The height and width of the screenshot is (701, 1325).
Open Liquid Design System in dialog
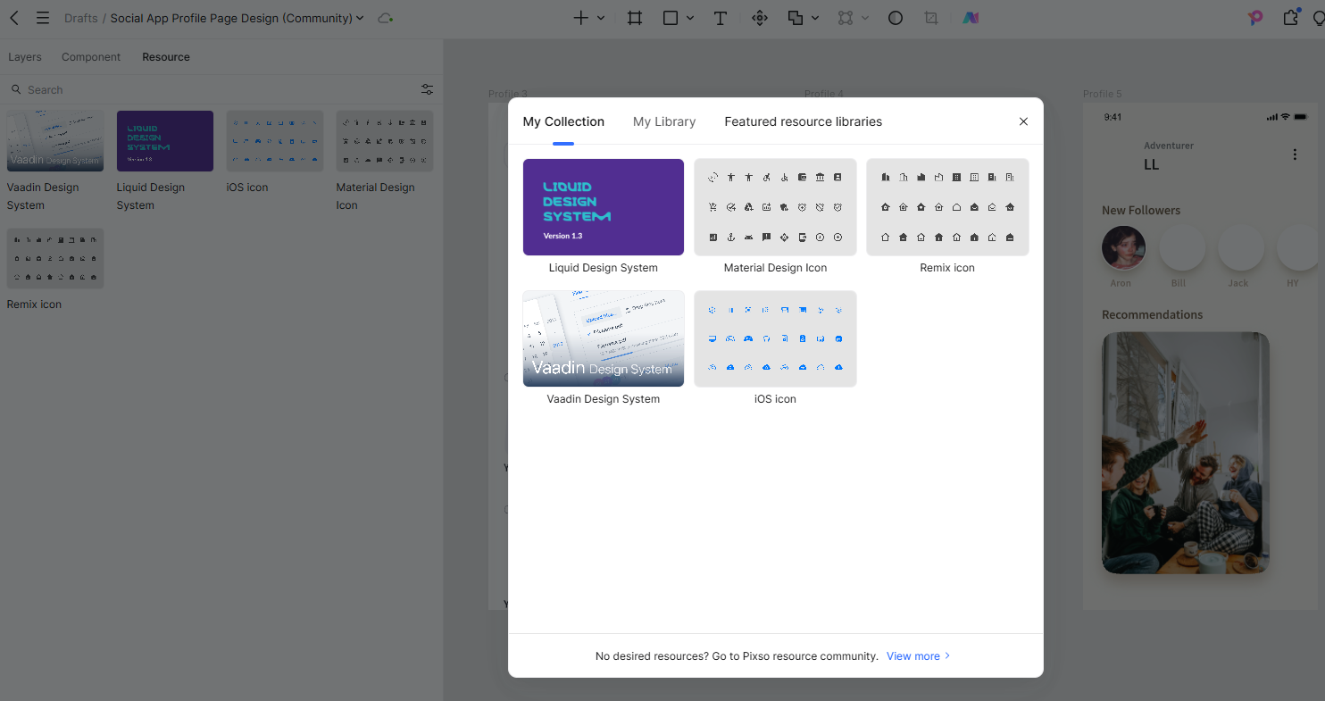604,207
